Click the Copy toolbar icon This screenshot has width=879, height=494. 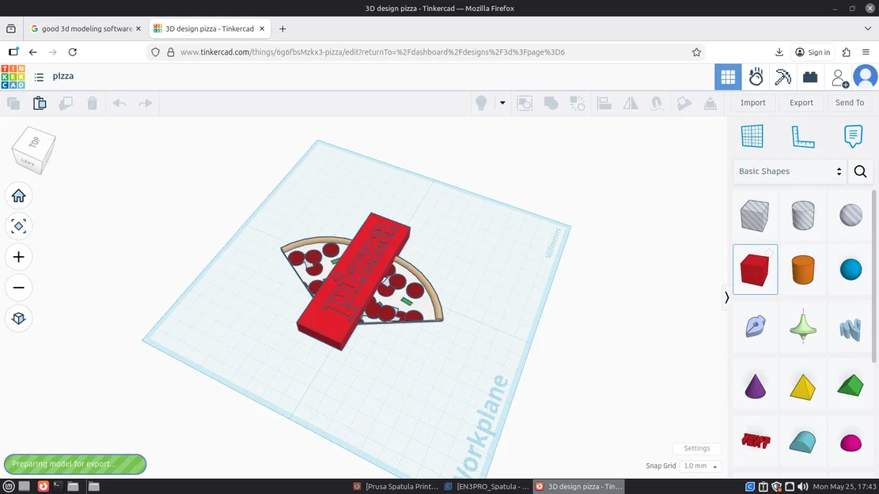(13, 103)
